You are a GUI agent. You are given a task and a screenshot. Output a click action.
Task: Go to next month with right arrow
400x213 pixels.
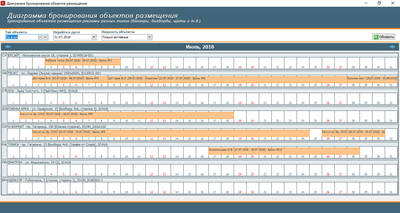[x=392, y=47]
